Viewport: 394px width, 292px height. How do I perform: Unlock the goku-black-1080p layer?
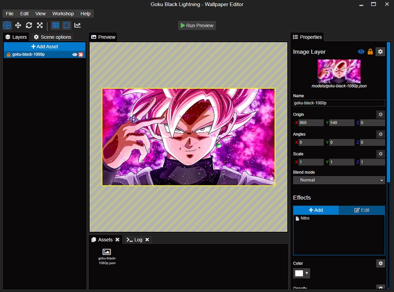[8, 54]
